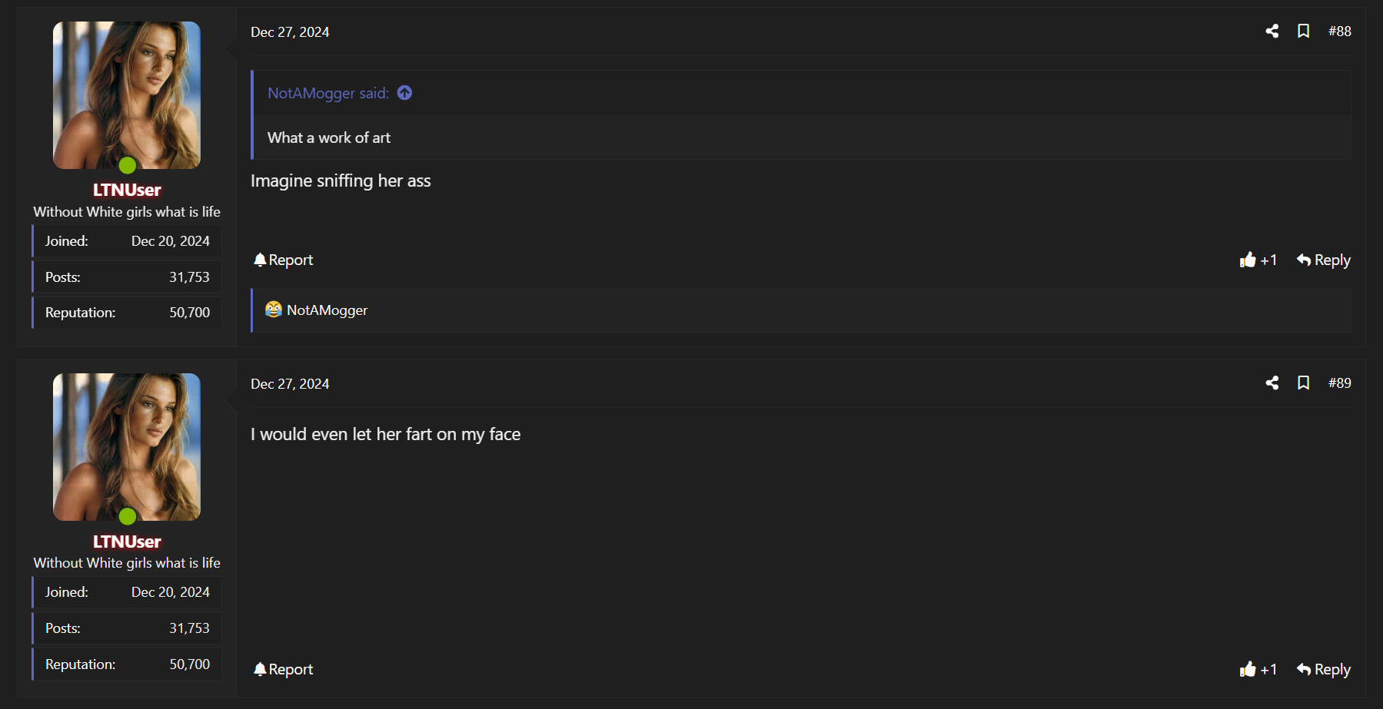The height and width of the screenshot is (709, 1383).
Task: Open post #88 permalink number
Action: point(1339,31)
